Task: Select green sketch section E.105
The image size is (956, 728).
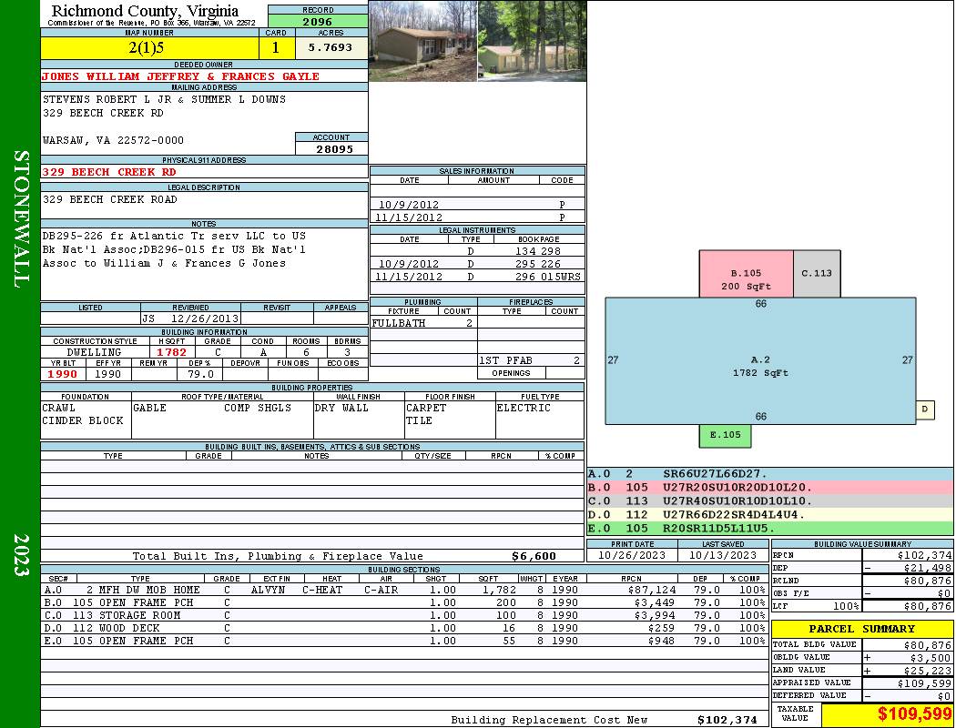Action: (x=725, y=435)
